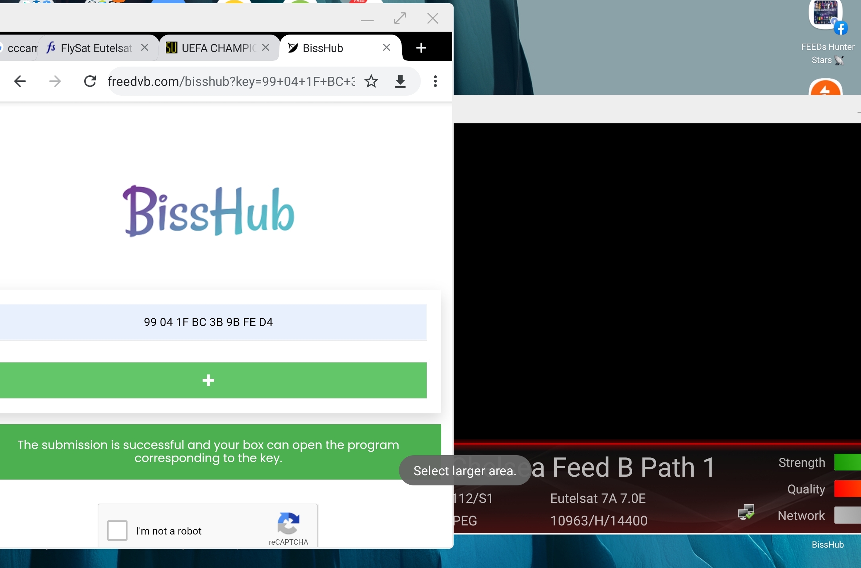Switch to the cccam tab
The image size is (861, 568).
tap(19, 48)
